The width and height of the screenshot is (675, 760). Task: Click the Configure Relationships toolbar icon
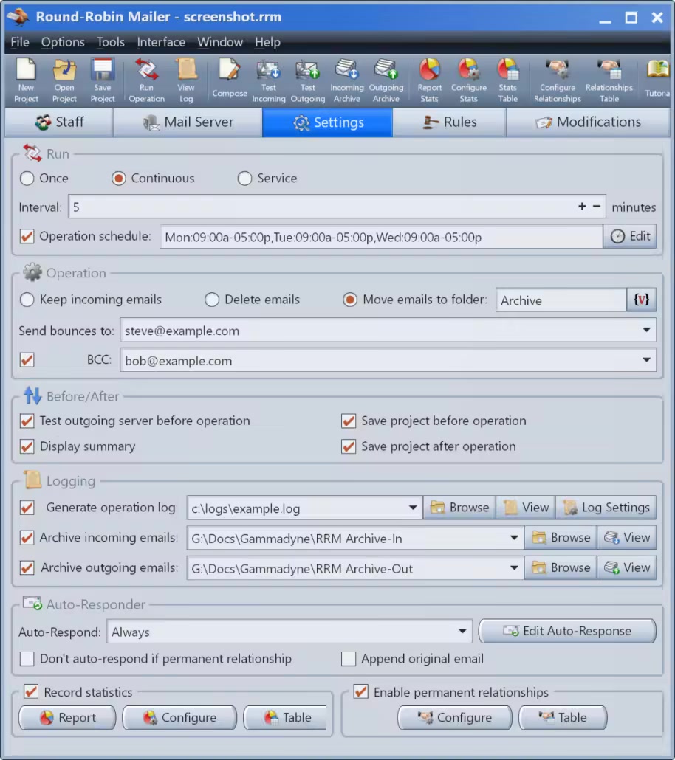click(x=558, y=80)
